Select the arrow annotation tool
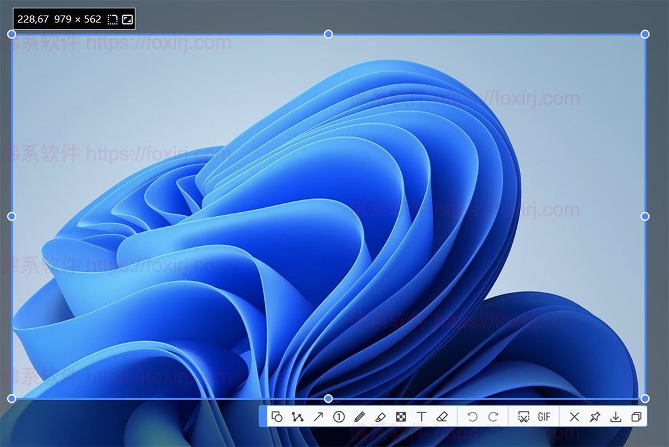The image size is (669, 447). click(318, 416)
